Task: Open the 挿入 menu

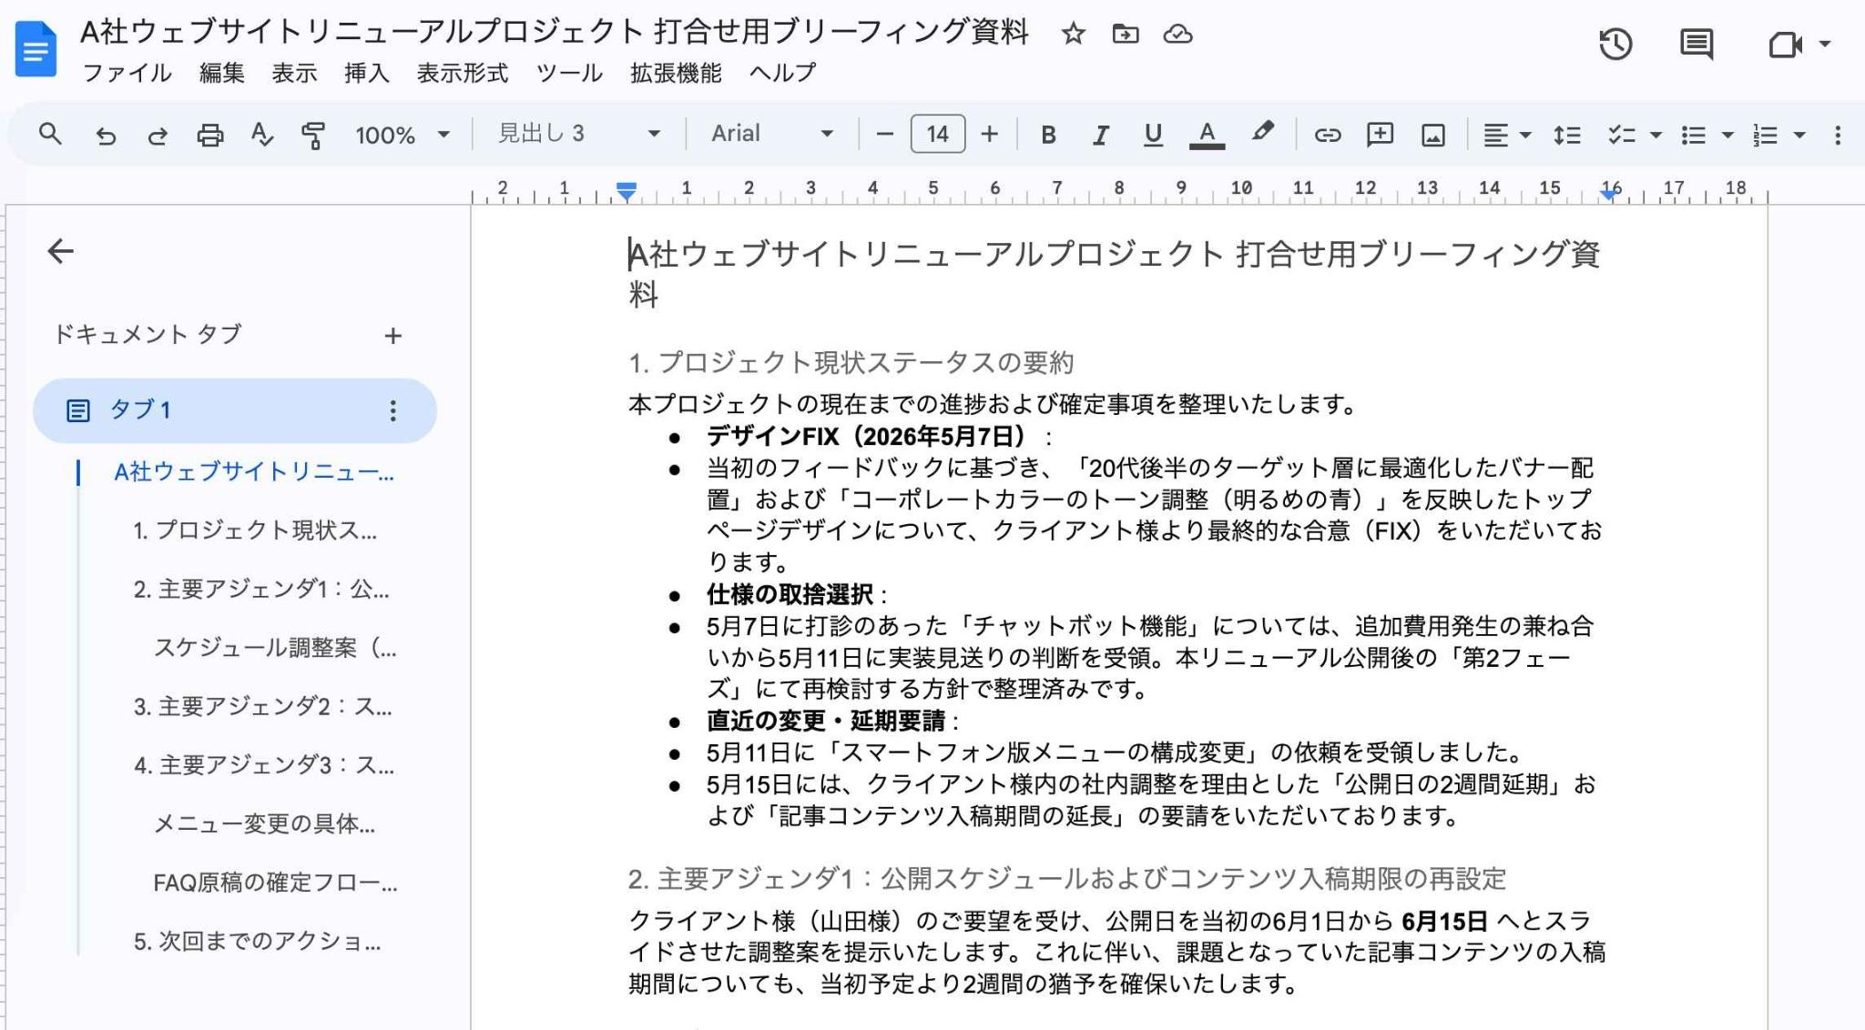Action: tap(366, 73)
